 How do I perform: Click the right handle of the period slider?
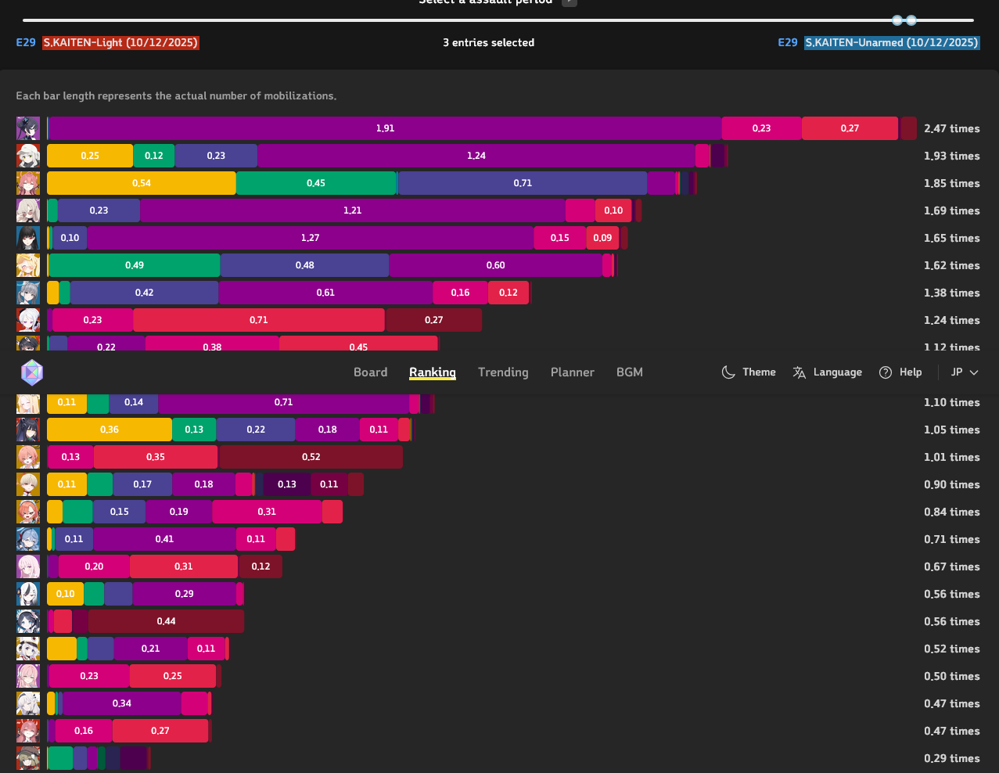pos(911,20)
